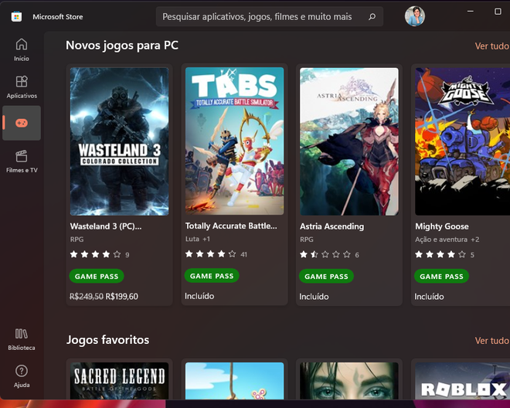Click the struck-through R$249,50 price
The width and height of the screenshot is (510, 408).
(x=87, y=297)
